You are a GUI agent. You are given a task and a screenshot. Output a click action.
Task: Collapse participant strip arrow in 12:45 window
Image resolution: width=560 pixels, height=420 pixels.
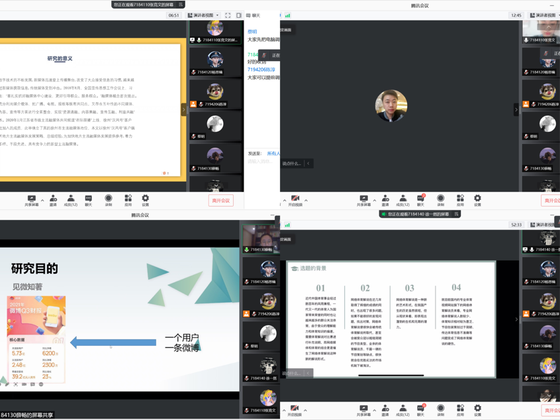point(516,109)
